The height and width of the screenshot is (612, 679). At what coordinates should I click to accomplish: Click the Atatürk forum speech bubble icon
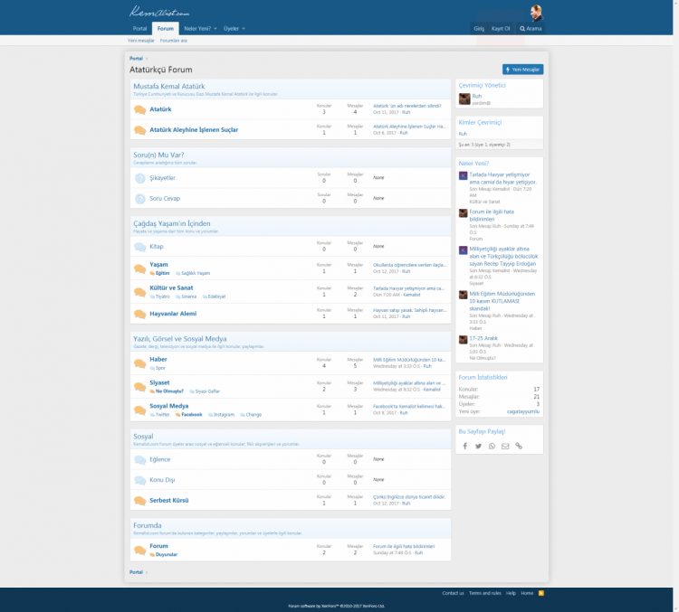pyautogui.click(x=139, y=109)
